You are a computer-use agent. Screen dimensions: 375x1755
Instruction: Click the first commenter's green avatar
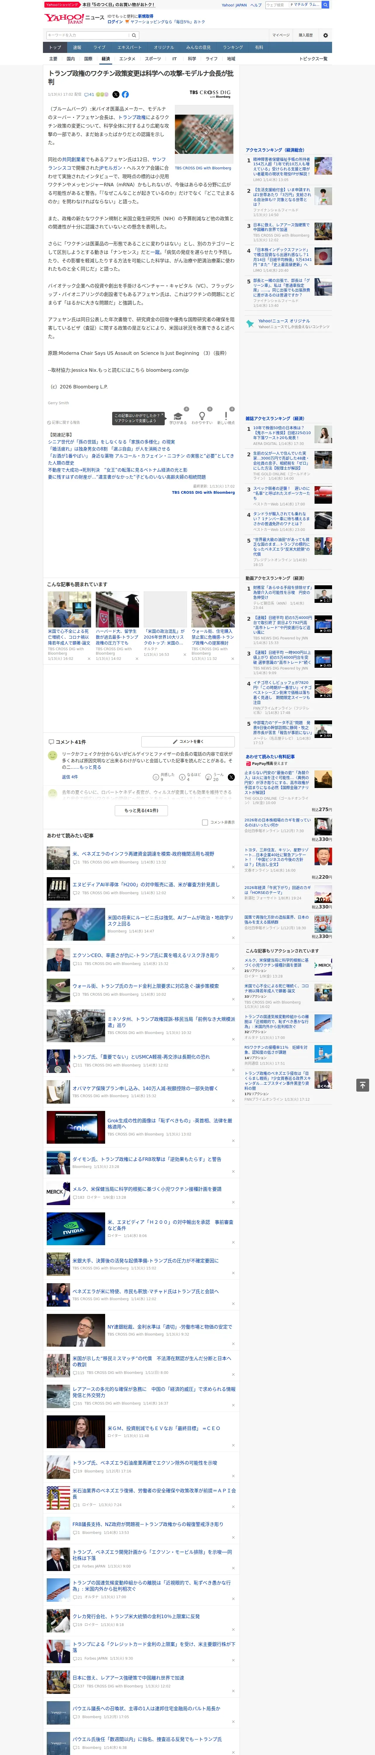pos(52,756)
